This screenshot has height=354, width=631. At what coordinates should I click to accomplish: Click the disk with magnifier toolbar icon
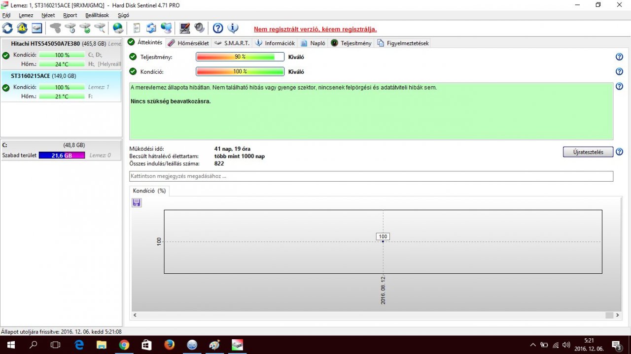[100, 28]
